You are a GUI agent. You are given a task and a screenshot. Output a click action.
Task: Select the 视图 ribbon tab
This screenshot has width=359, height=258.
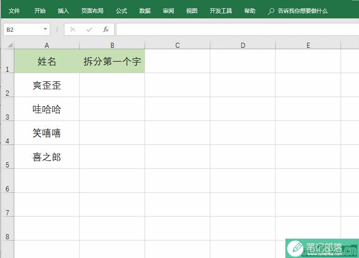191,11
